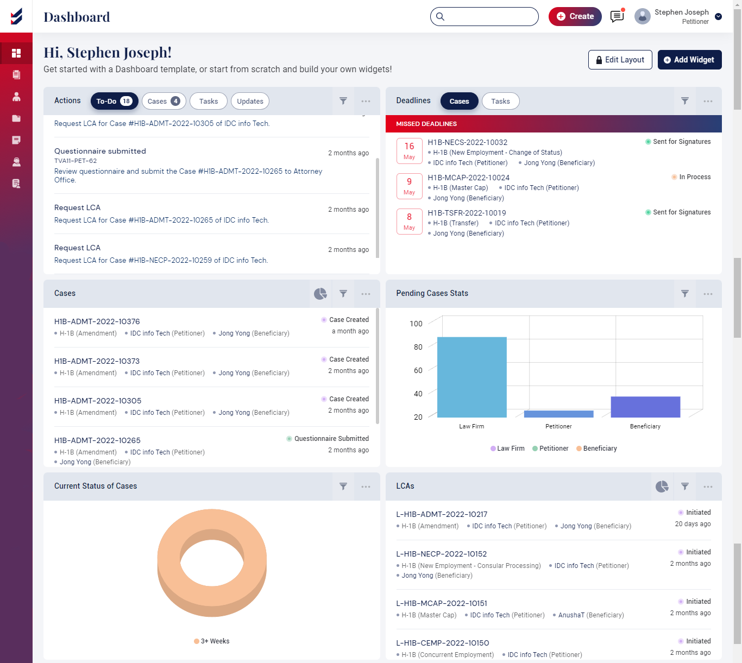Select the Tasks tab in Actions widget
Image resolution: width=742 pixels, height=663 pixels.
(x=208, y=101)
